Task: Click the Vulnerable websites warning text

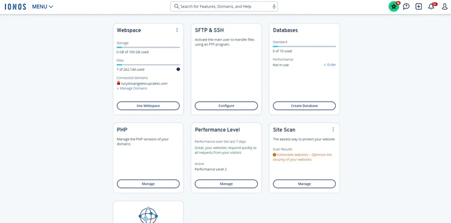Action: tap(302, 157)
